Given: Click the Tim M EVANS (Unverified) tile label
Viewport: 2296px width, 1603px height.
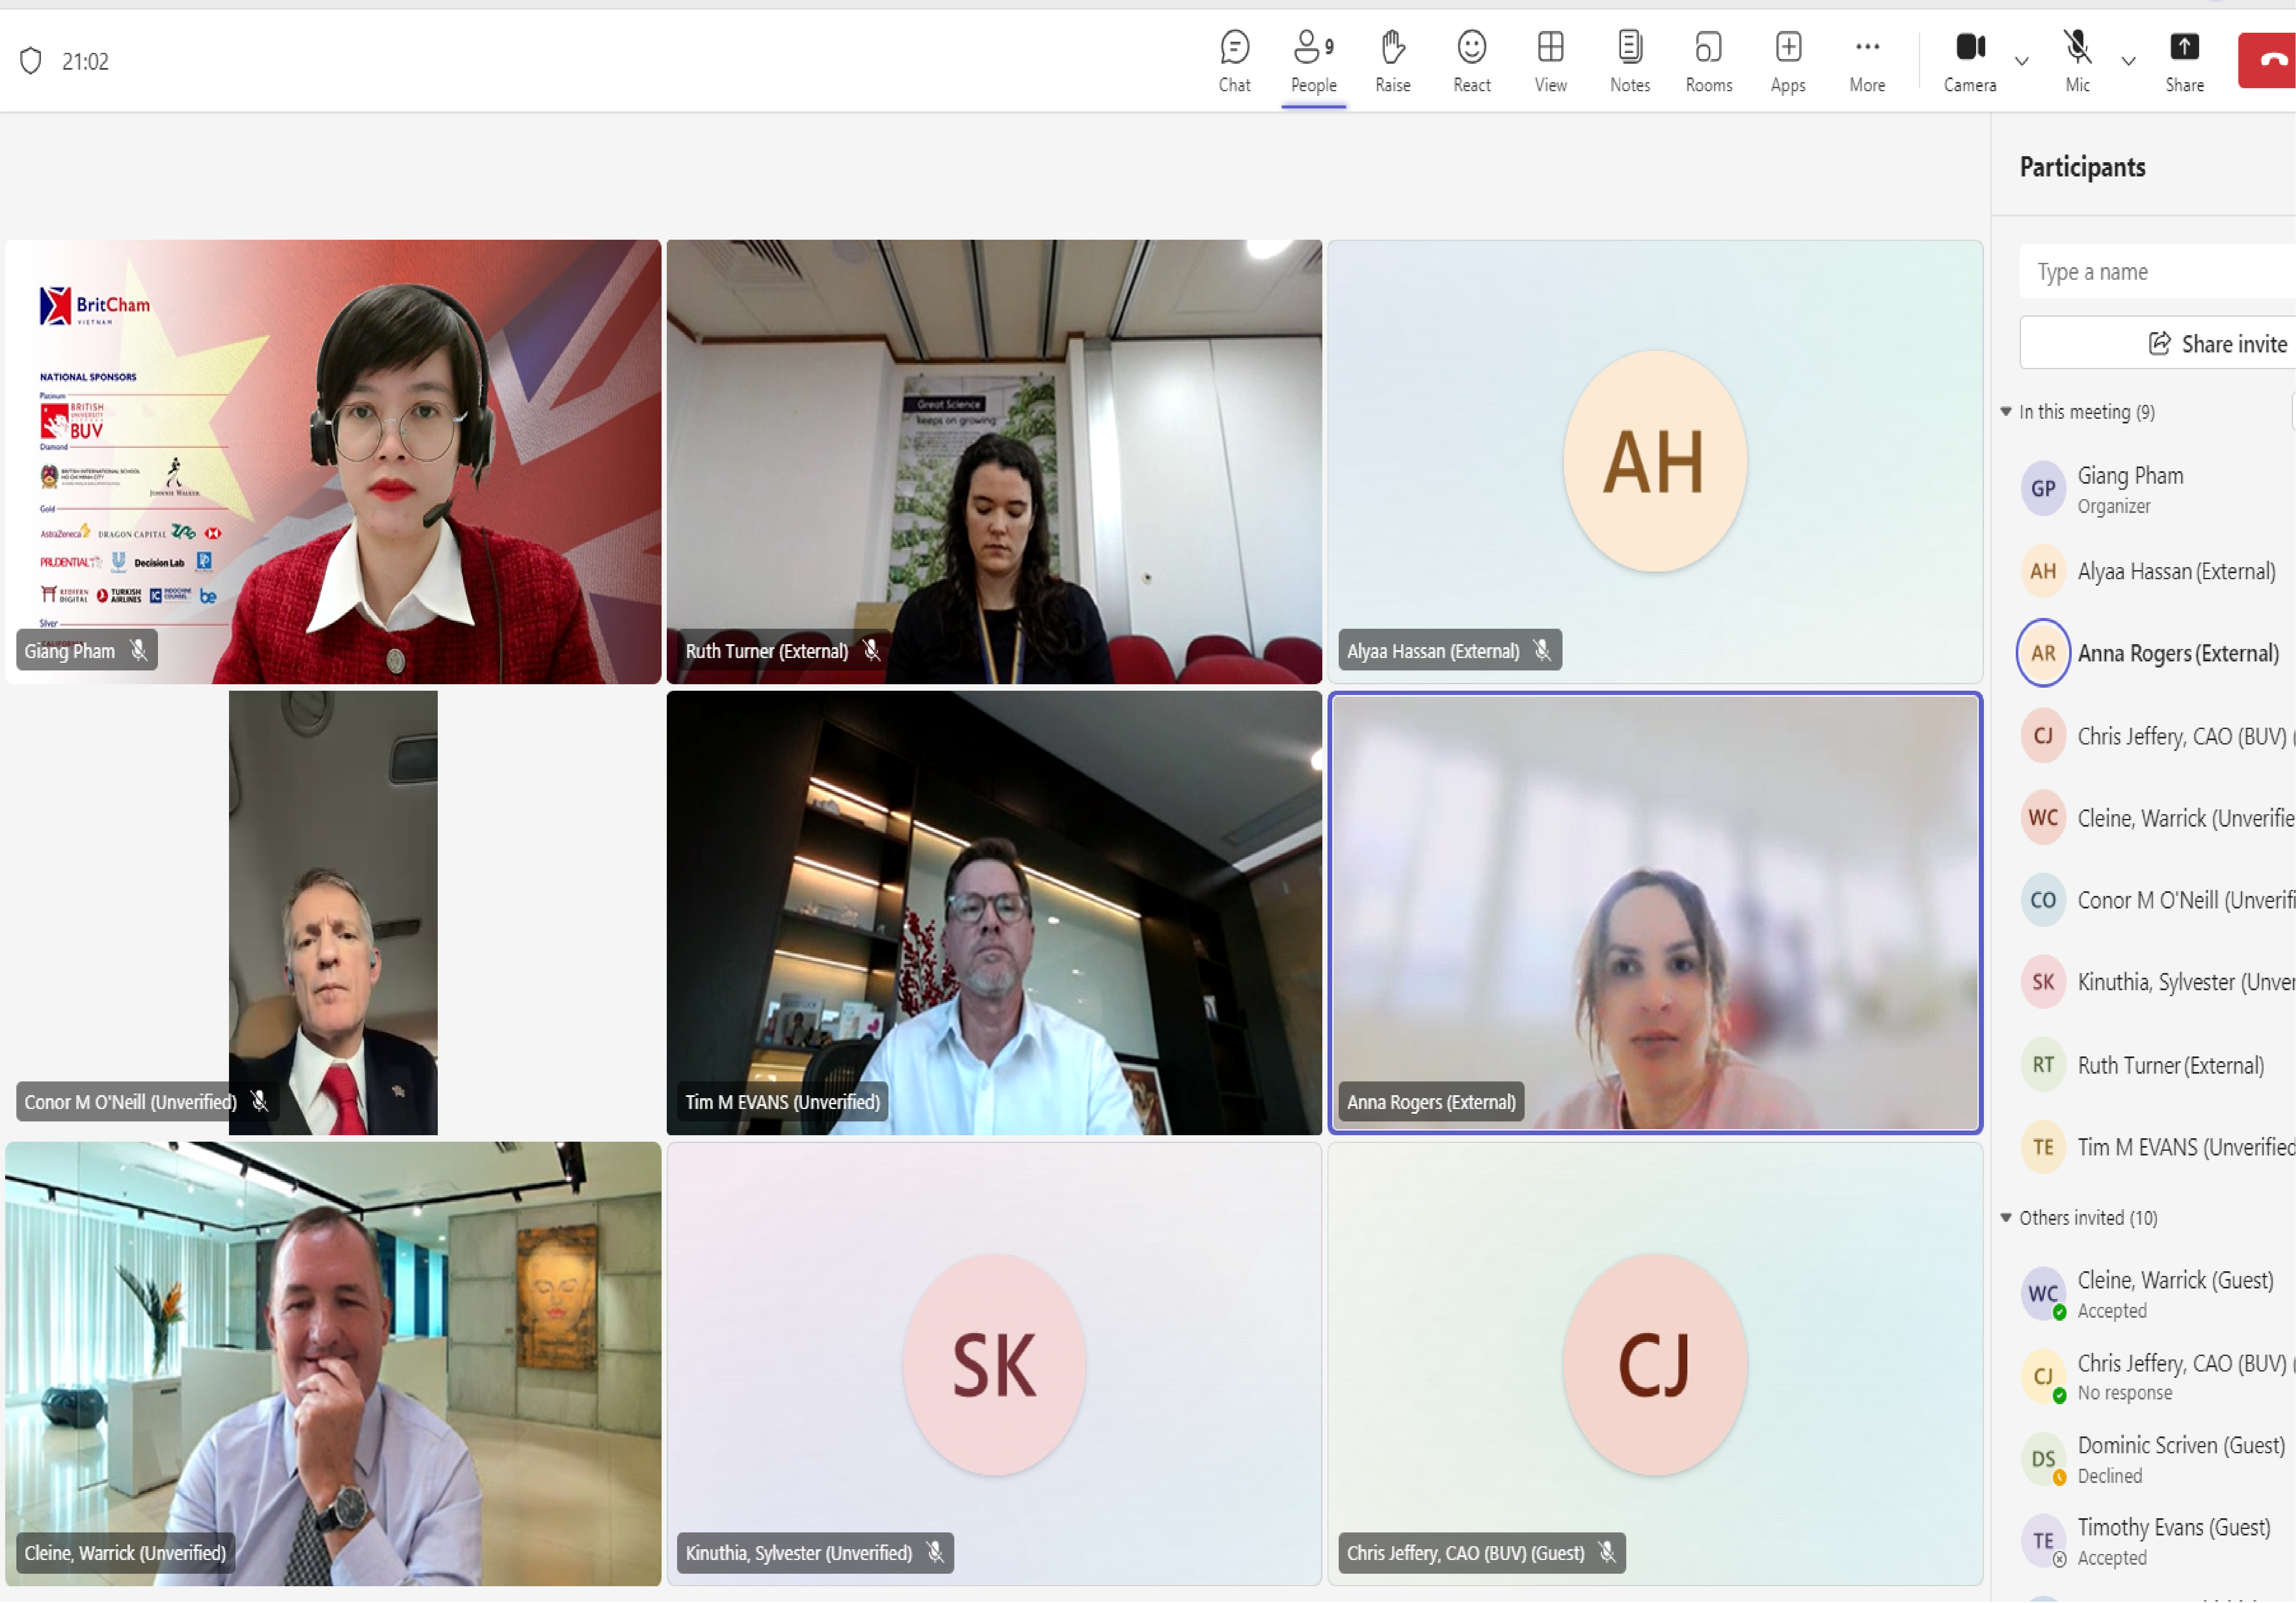Looking at the screenshot, I should (x=782, y=1103).
